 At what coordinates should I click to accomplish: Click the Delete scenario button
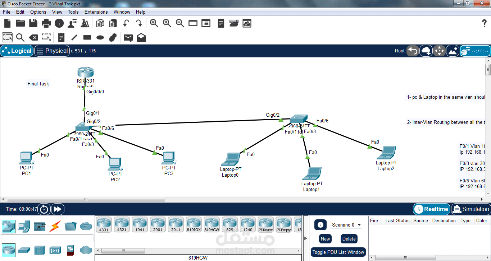[x=349, y=239]
